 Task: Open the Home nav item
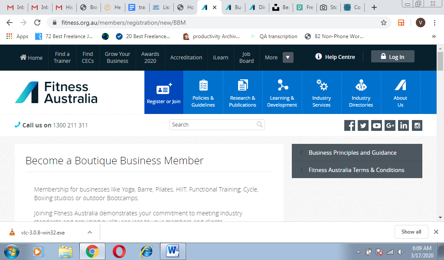click(31, 58)
